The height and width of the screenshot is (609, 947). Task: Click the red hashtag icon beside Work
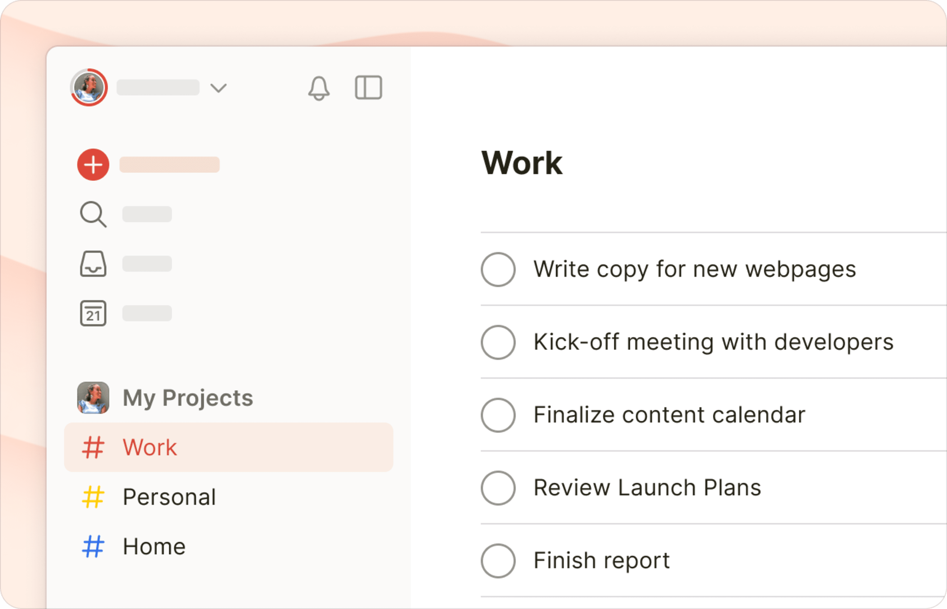click(93, 447)
